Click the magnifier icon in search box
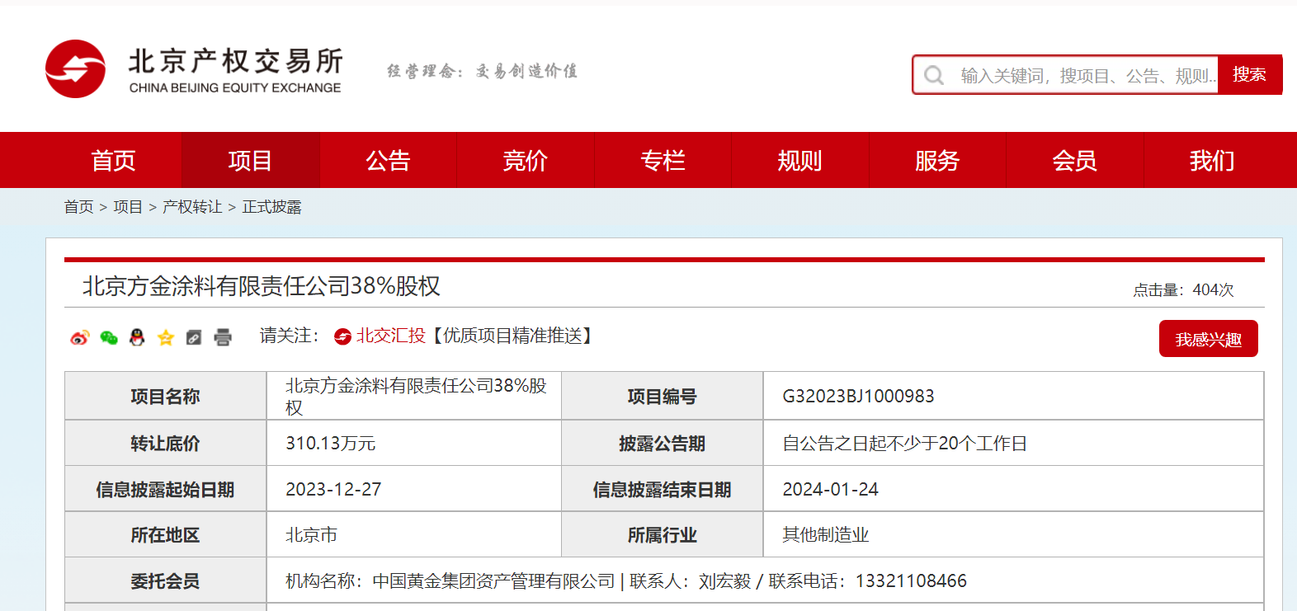 [934, 76]
